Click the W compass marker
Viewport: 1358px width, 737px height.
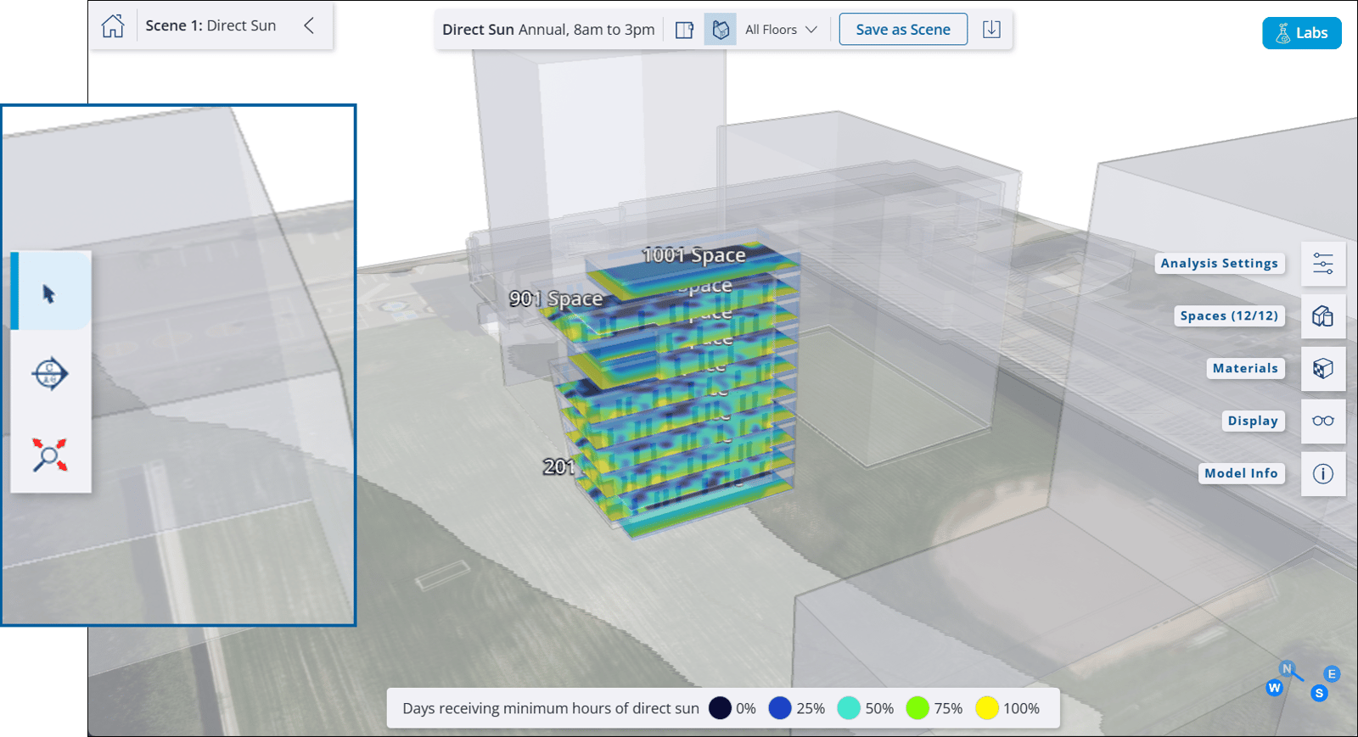point(1274,688)
